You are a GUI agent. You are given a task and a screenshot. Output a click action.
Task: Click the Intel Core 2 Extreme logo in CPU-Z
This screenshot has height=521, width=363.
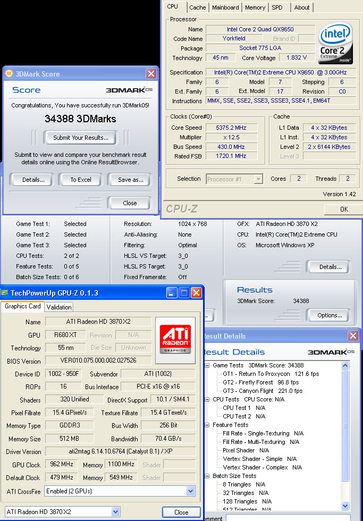pos(335,43)
